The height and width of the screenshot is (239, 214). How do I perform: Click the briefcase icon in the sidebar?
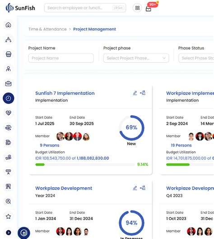(8, 84)
